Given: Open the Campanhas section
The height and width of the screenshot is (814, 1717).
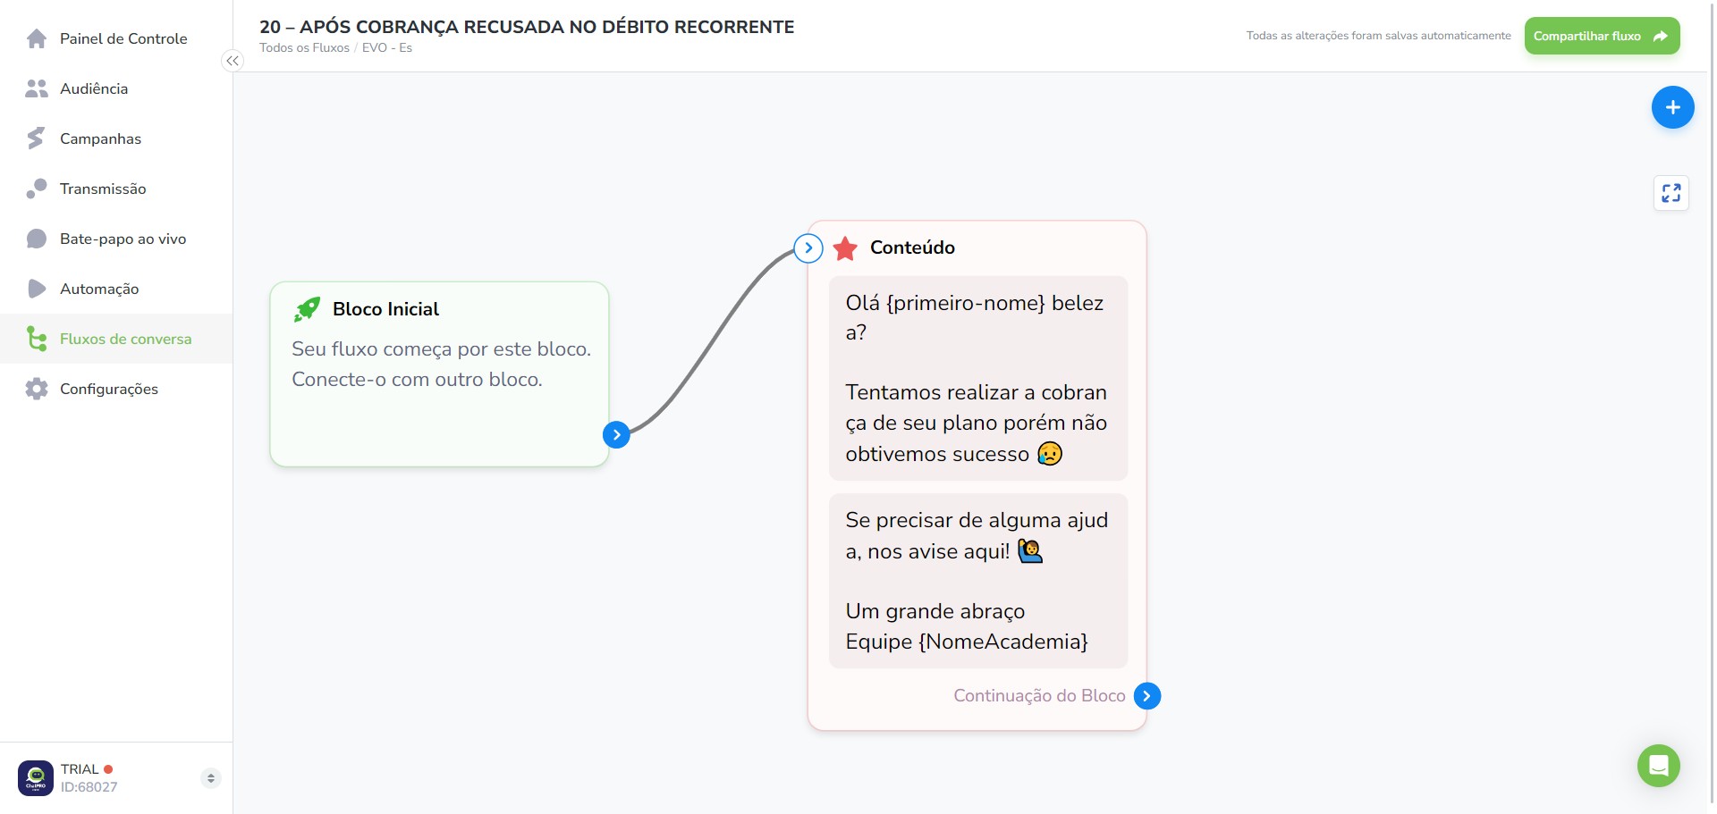Looking at the screenshot, I should coord(116,138).
